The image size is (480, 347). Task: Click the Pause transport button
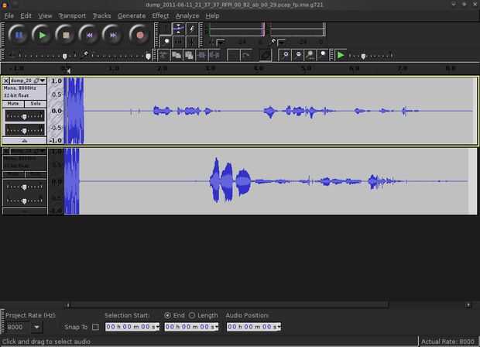[19, 35]
